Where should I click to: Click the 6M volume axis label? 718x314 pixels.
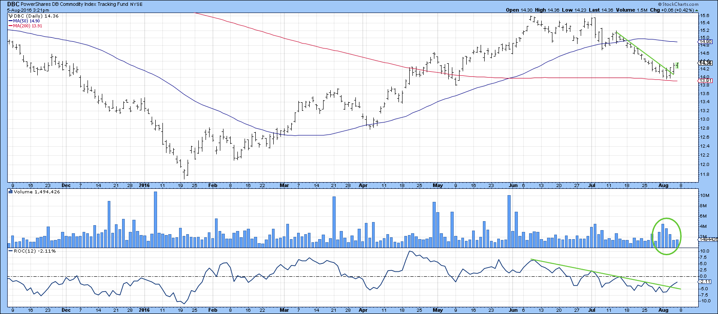coord(703,216)
